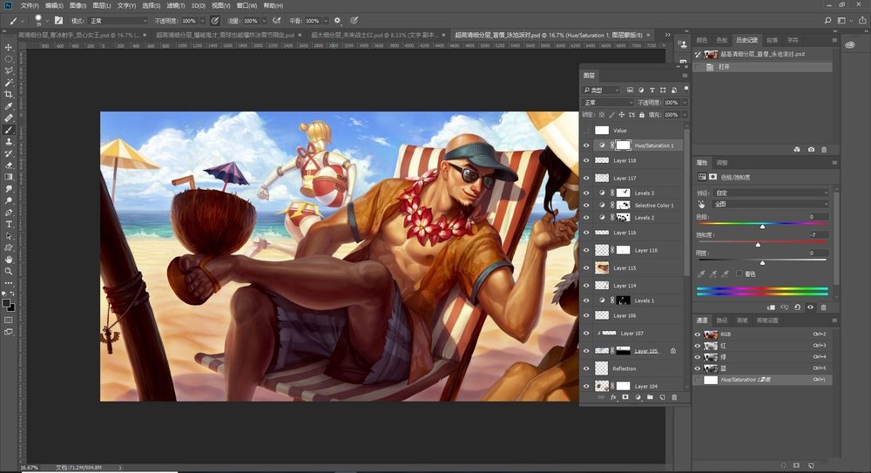Select the Brush tool in left toolbar

pyautogui.click(x=9, y=130)
